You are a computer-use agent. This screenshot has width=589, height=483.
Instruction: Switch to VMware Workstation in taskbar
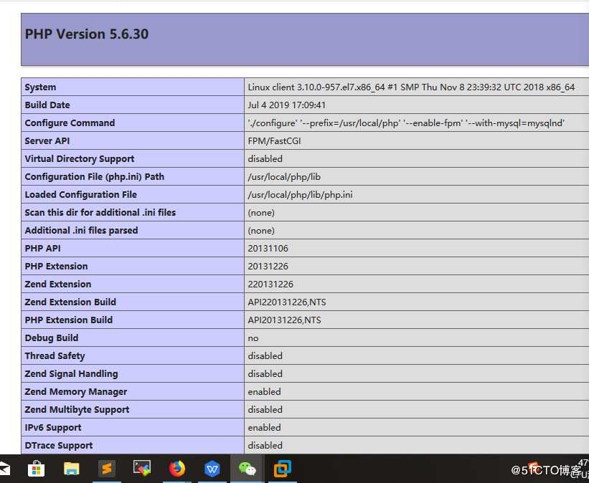coord(283,469)
